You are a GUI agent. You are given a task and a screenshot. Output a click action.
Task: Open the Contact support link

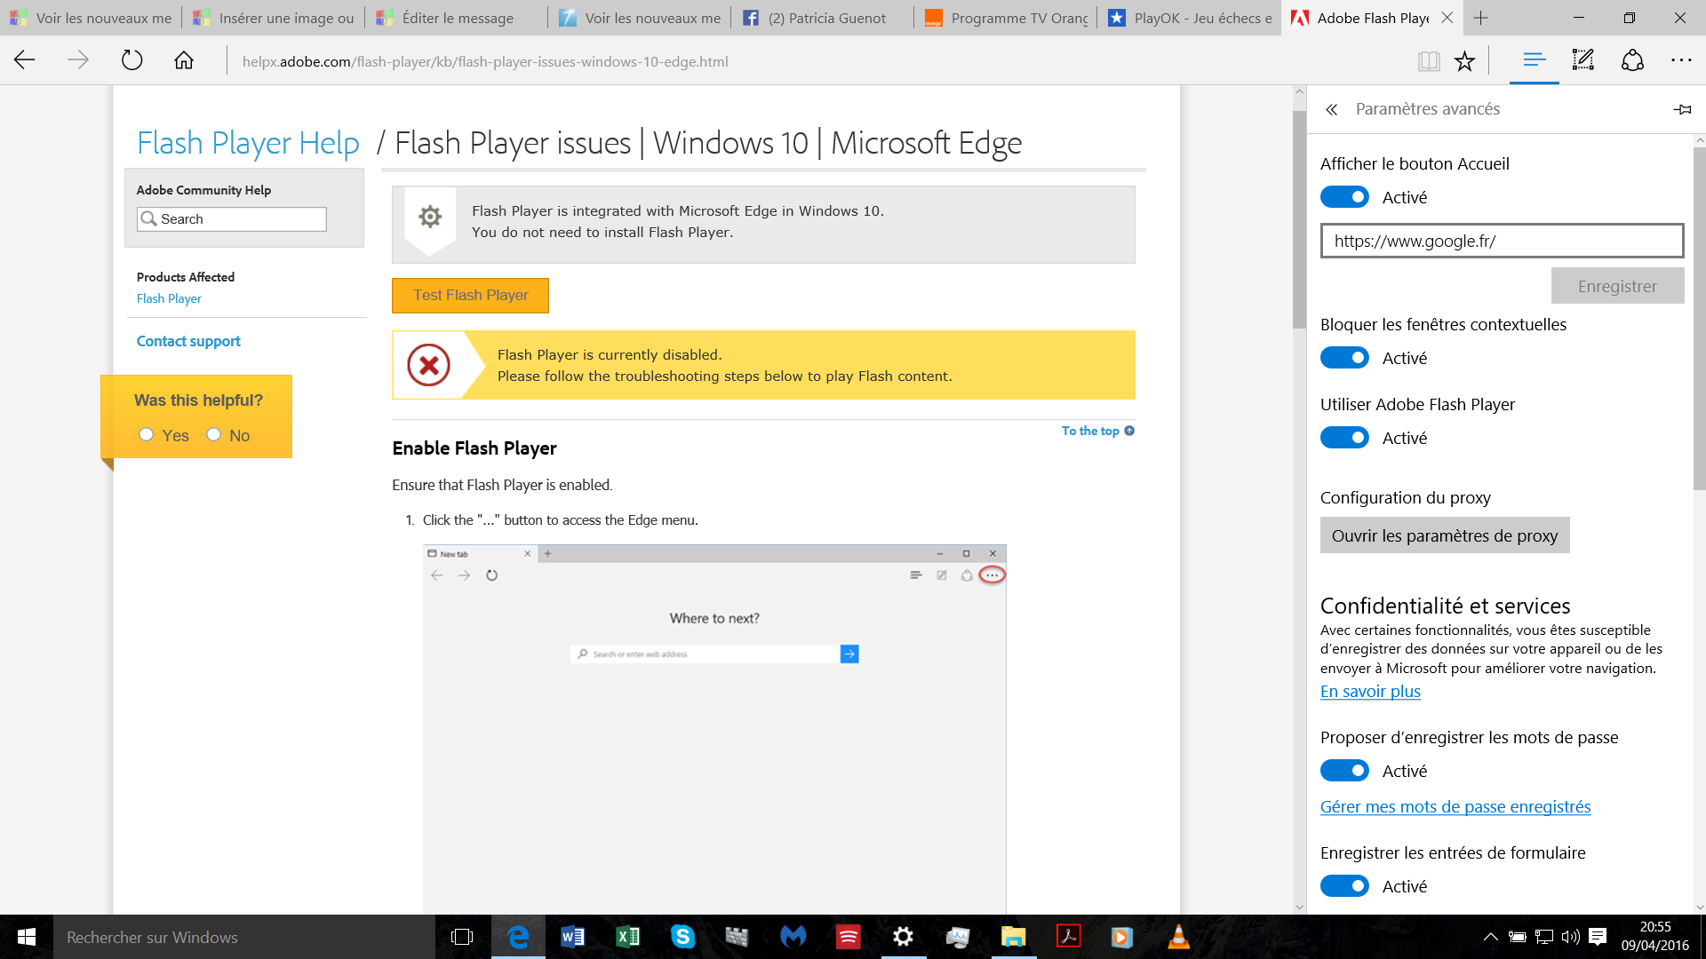point(188,341)
